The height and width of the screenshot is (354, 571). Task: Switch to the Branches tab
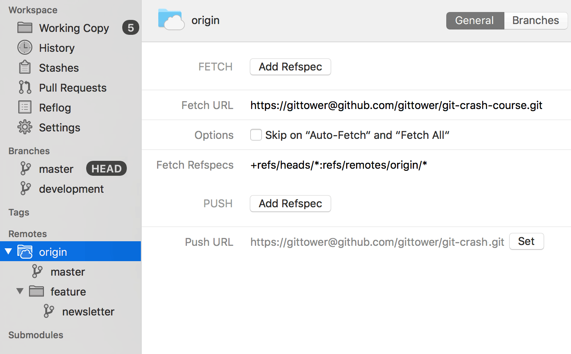coord(535,20)
